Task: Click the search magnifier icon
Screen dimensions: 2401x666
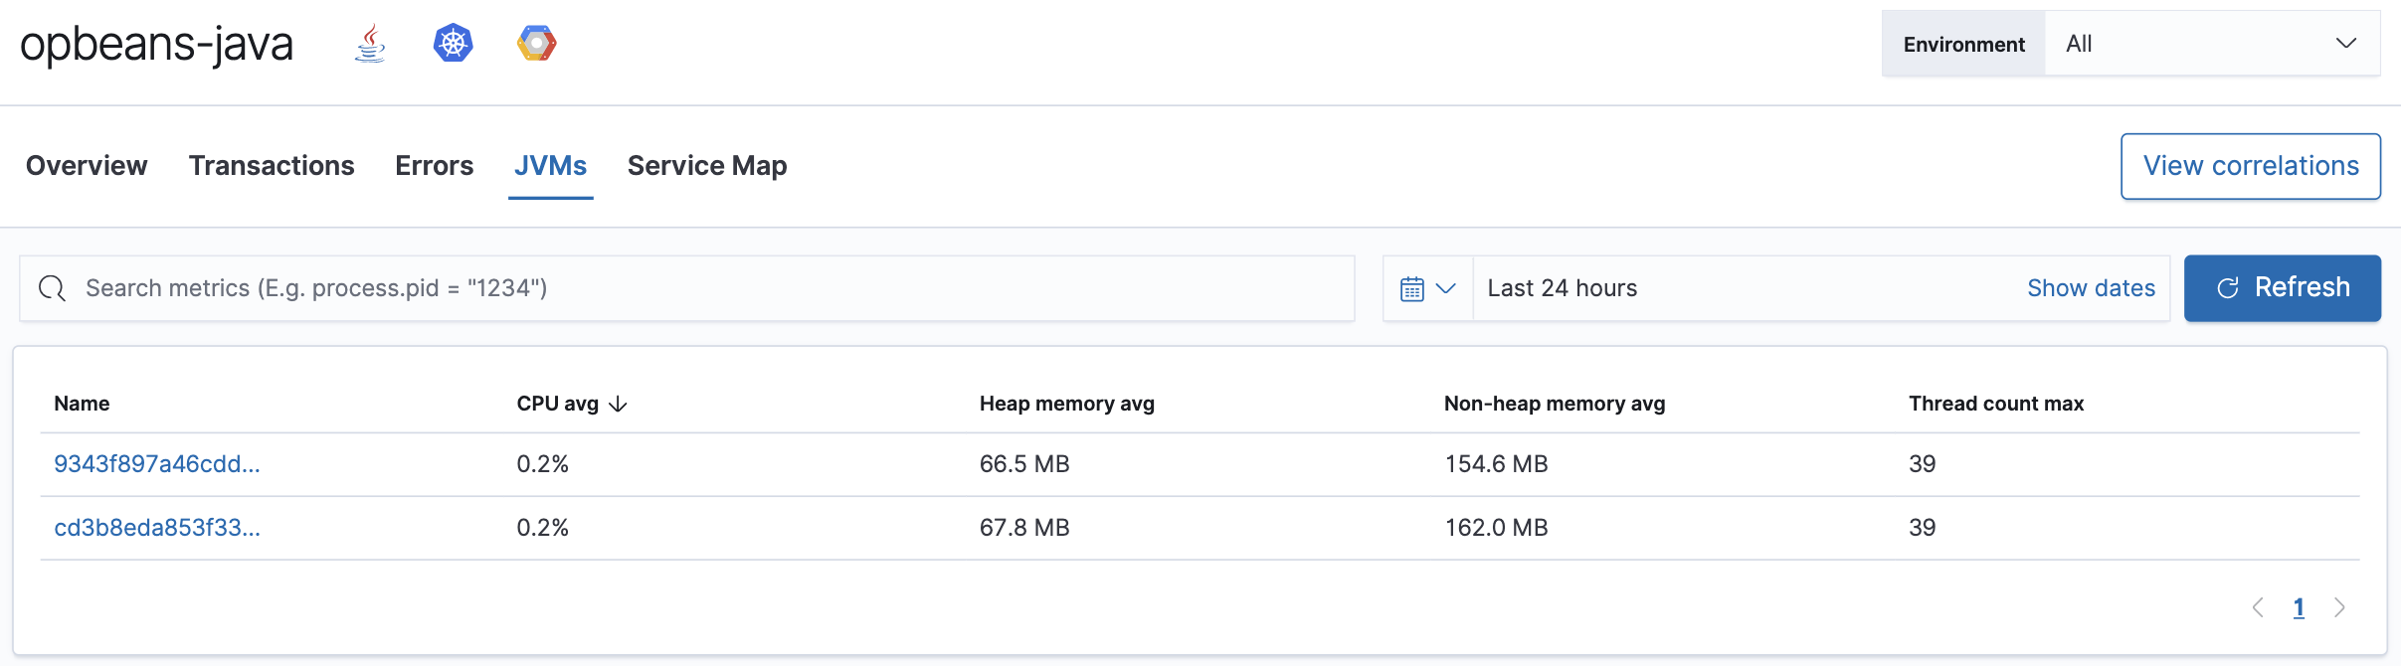Action: point(52,288)
